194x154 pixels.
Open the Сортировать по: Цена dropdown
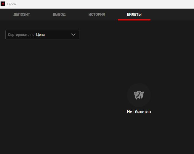point(42,35)
